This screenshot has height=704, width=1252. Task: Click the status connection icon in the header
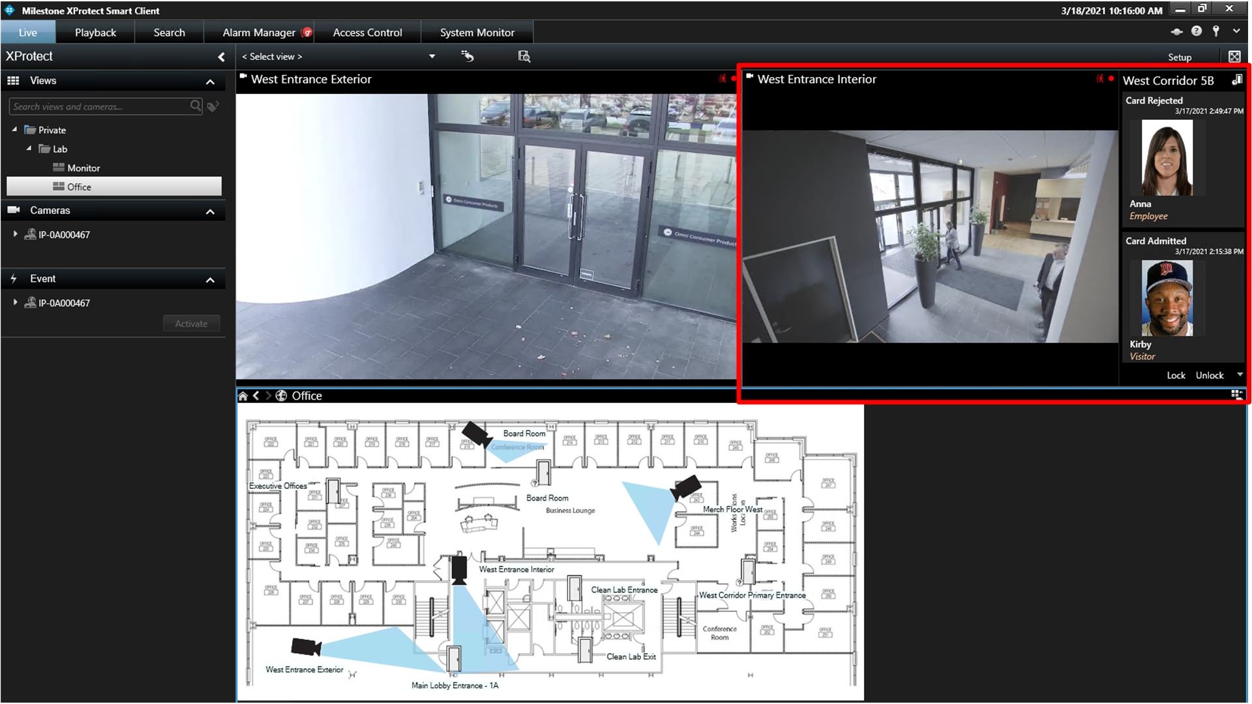1177,31
